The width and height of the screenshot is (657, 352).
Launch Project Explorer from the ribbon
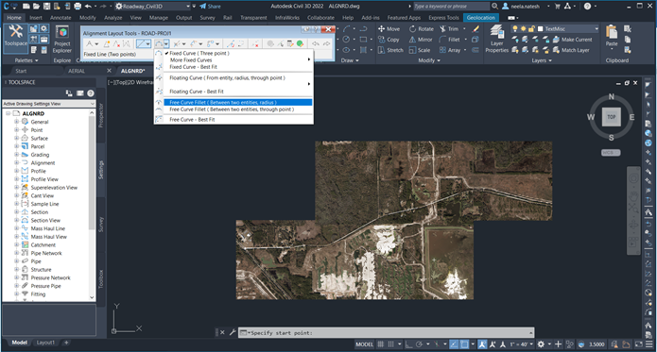coord(62,40)
